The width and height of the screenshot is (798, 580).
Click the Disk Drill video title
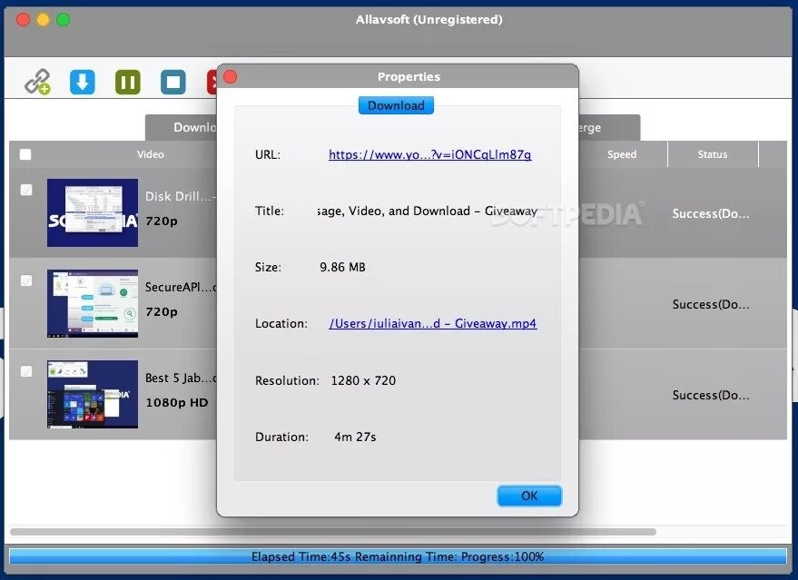[181, 196]
